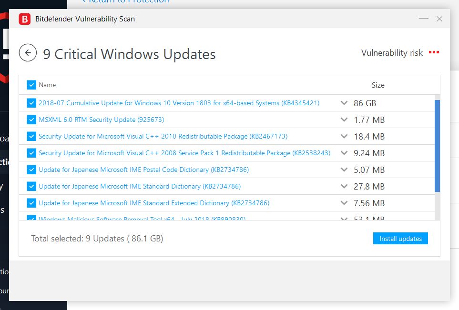Click the blue scrollbar thumb of updates list
459x310 pixels.
pos(438,146)
